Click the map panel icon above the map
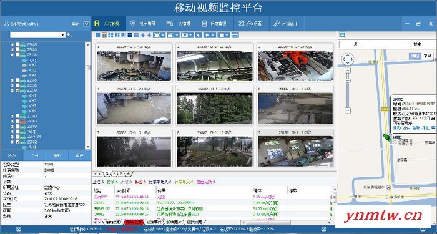The width and height of the screenshot is (437, 234). point(343,35)
